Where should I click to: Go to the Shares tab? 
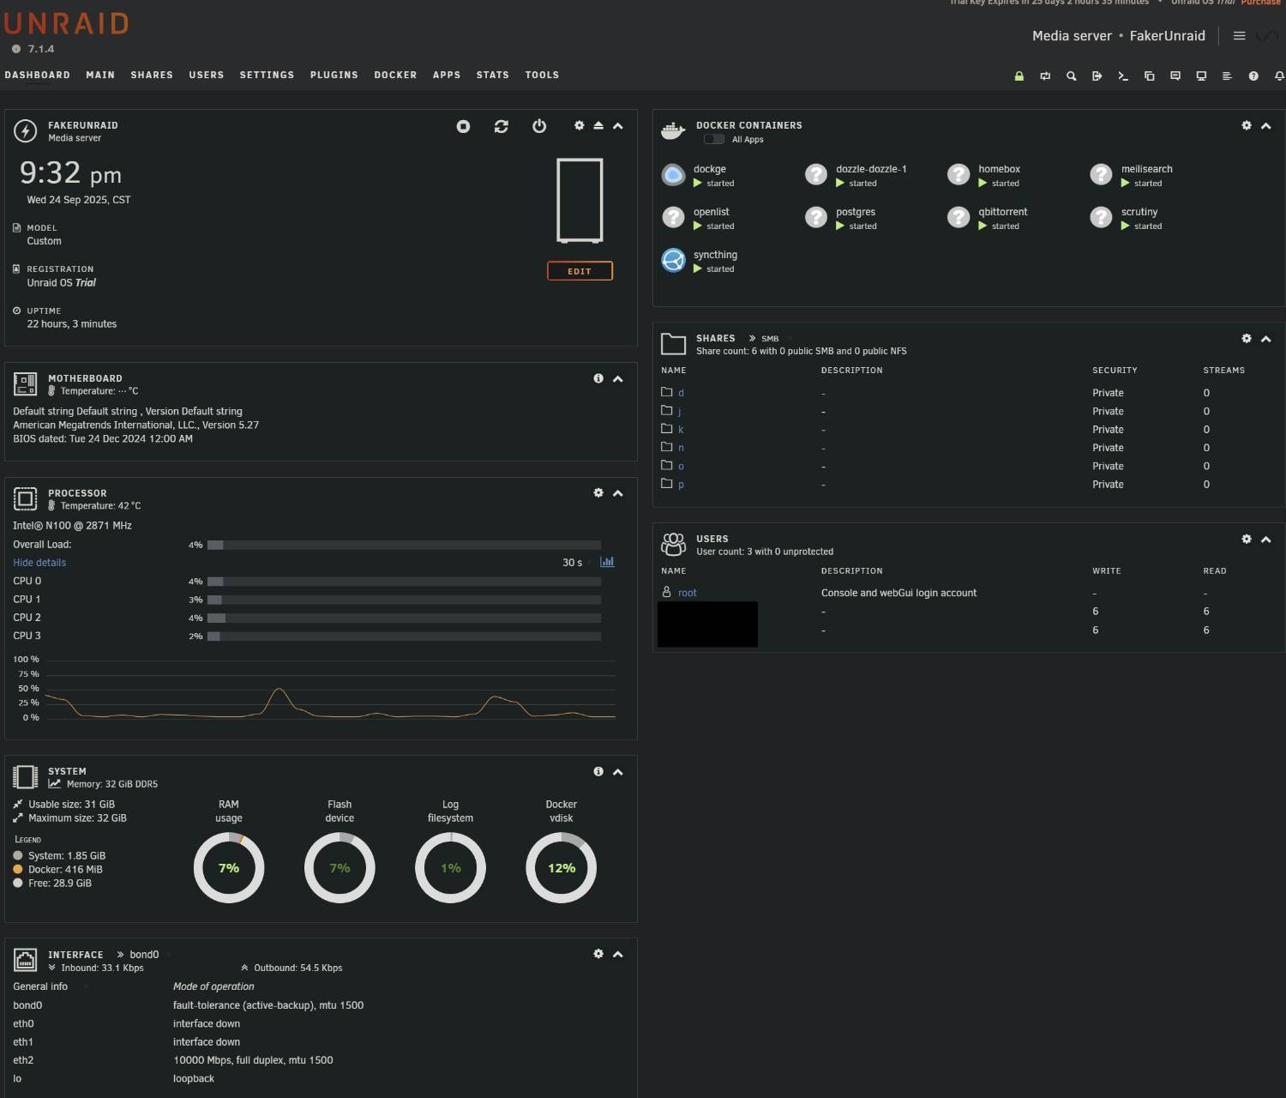click(x=152, y=75)
